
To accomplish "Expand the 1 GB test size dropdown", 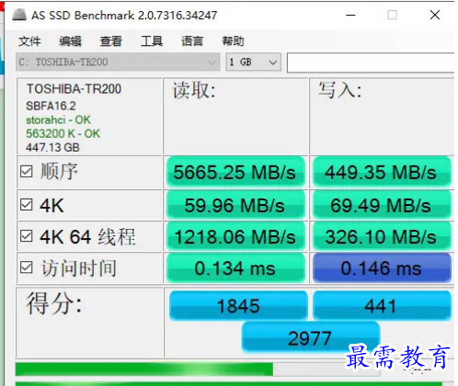I will pos(254,62).
